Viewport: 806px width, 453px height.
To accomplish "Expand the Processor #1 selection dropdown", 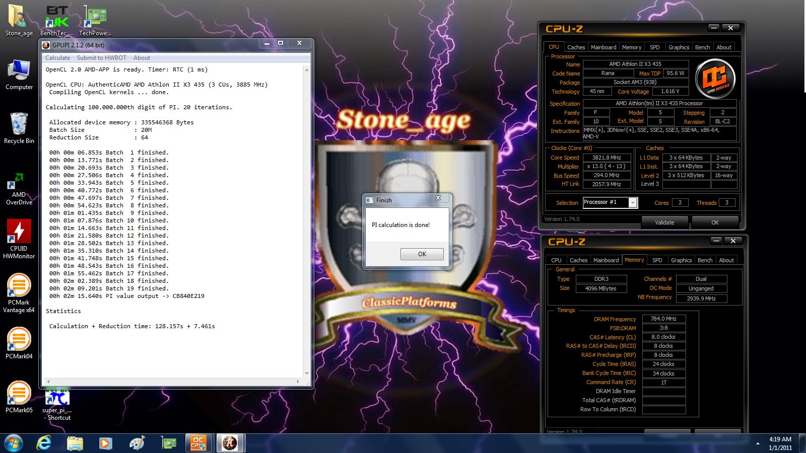I will tap(633, 203).
